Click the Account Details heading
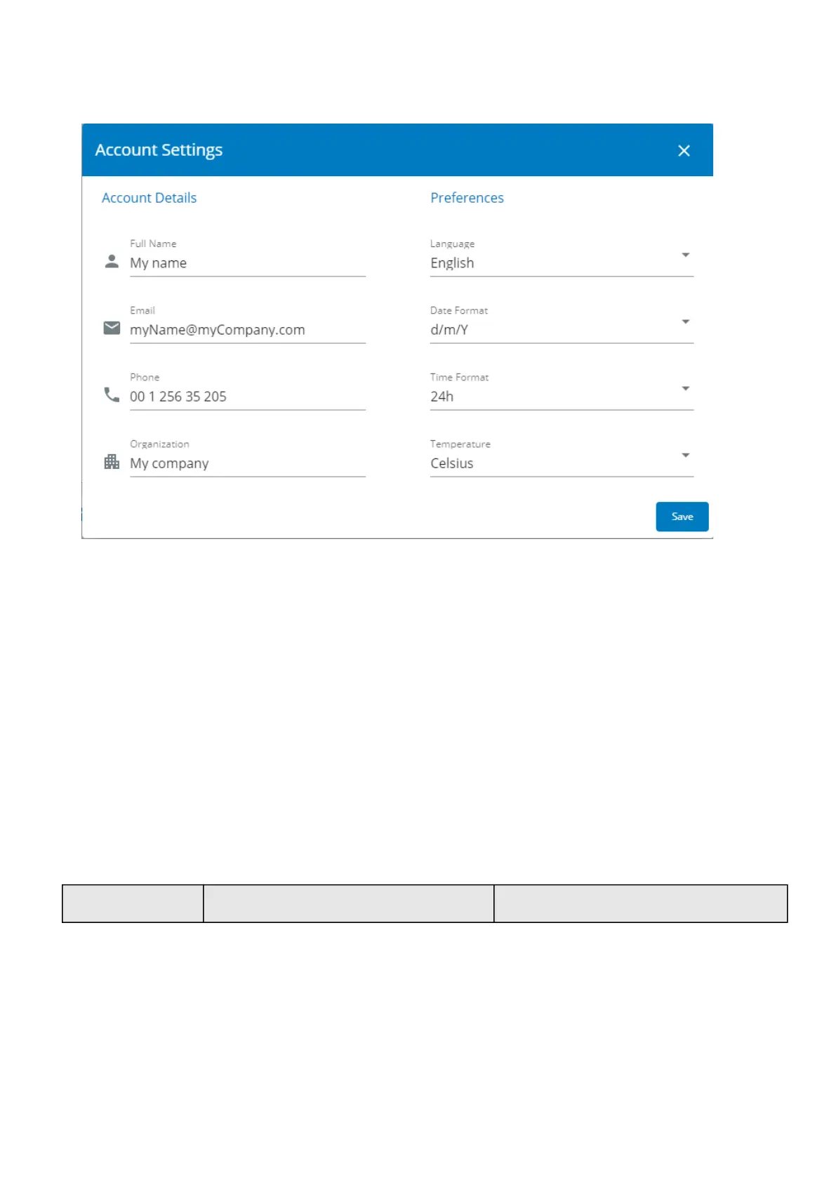Screen dimensions: 836x1182 (x=149, y=198)
